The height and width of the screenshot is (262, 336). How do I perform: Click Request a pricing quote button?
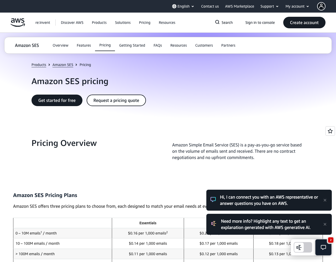[116, 100]
